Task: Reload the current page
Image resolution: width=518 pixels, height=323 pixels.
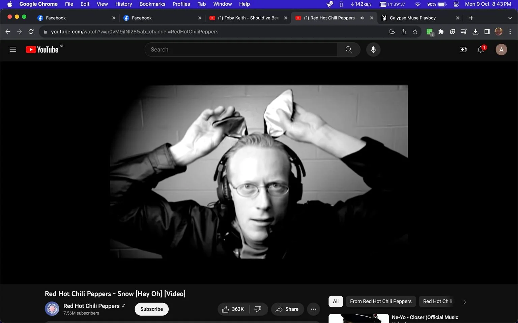Action: [x=31, y=32]
